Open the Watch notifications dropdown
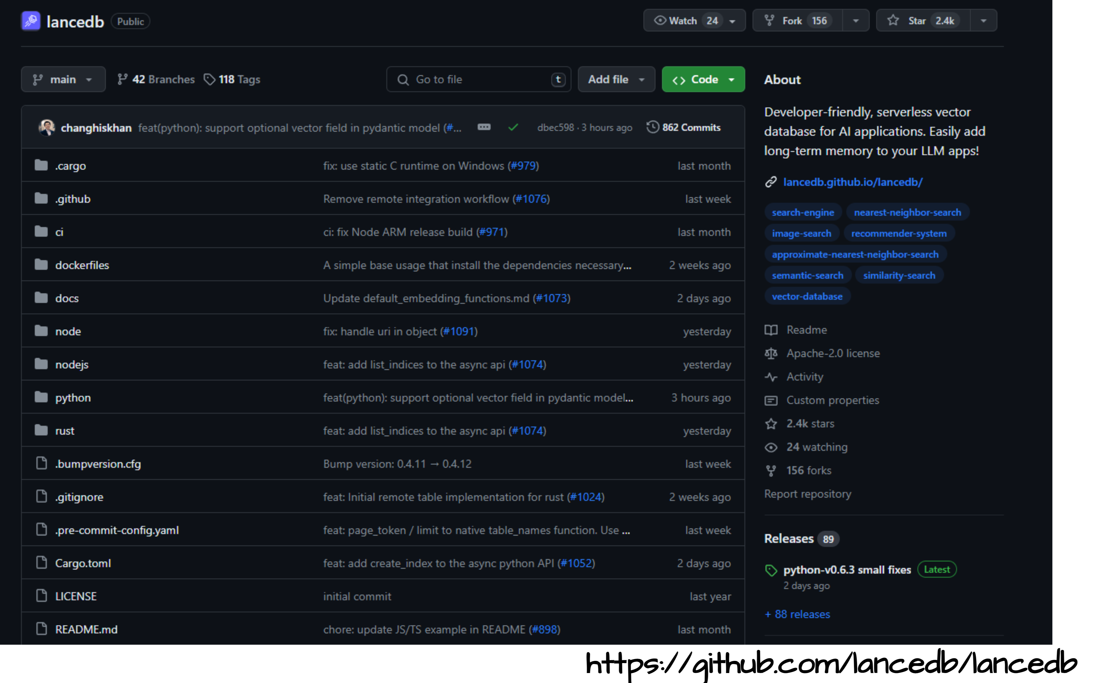1104x683 pixels. [694, 21]
